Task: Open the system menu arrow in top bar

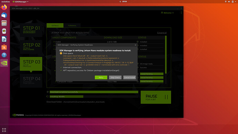Action: 236,1
